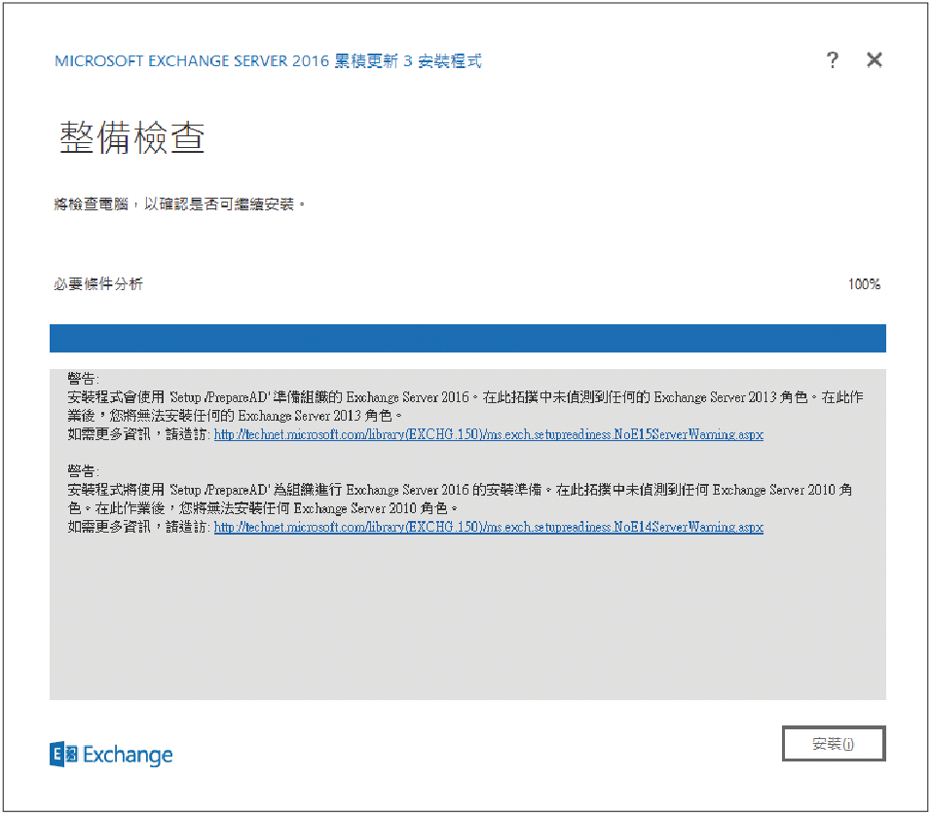This screenshot has width=932, height=816.
Task: Click second 警告 label above Exchange 2010 warning
Action: [x=83, y=471]
